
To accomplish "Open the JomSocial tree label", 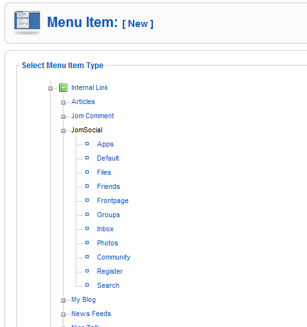I will tap(87, 130).
